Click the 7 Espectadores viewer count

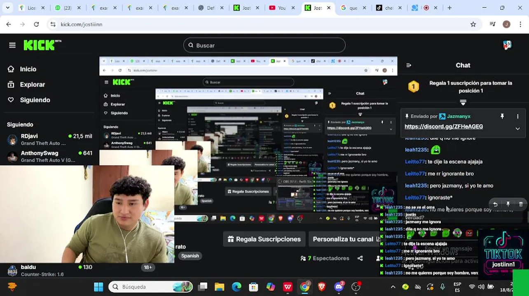(x=325, y=258)
